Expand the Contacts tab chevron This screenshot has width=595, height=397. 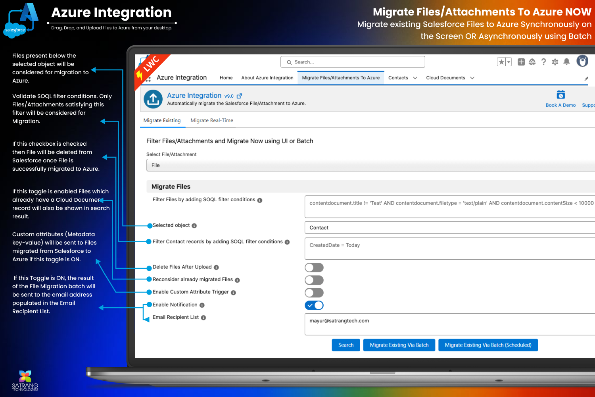coord(415,78)
